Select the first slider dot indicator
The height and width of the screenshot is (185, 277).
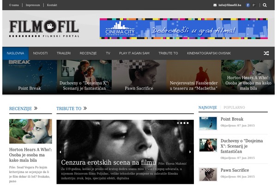pos(178,123)
